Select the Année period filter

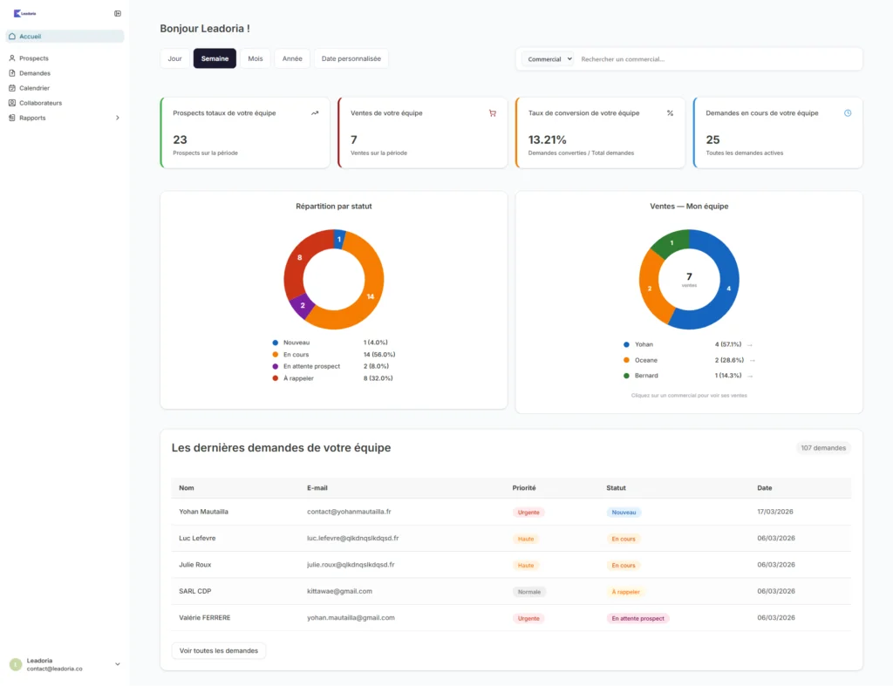292,58
